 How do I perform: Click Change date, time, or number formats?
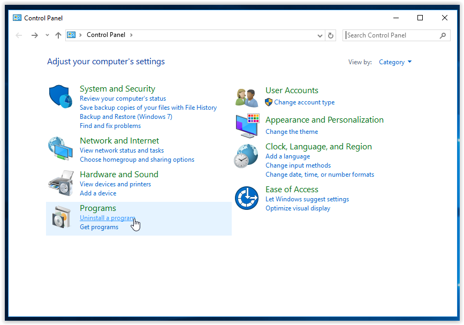tap(320, 175)
